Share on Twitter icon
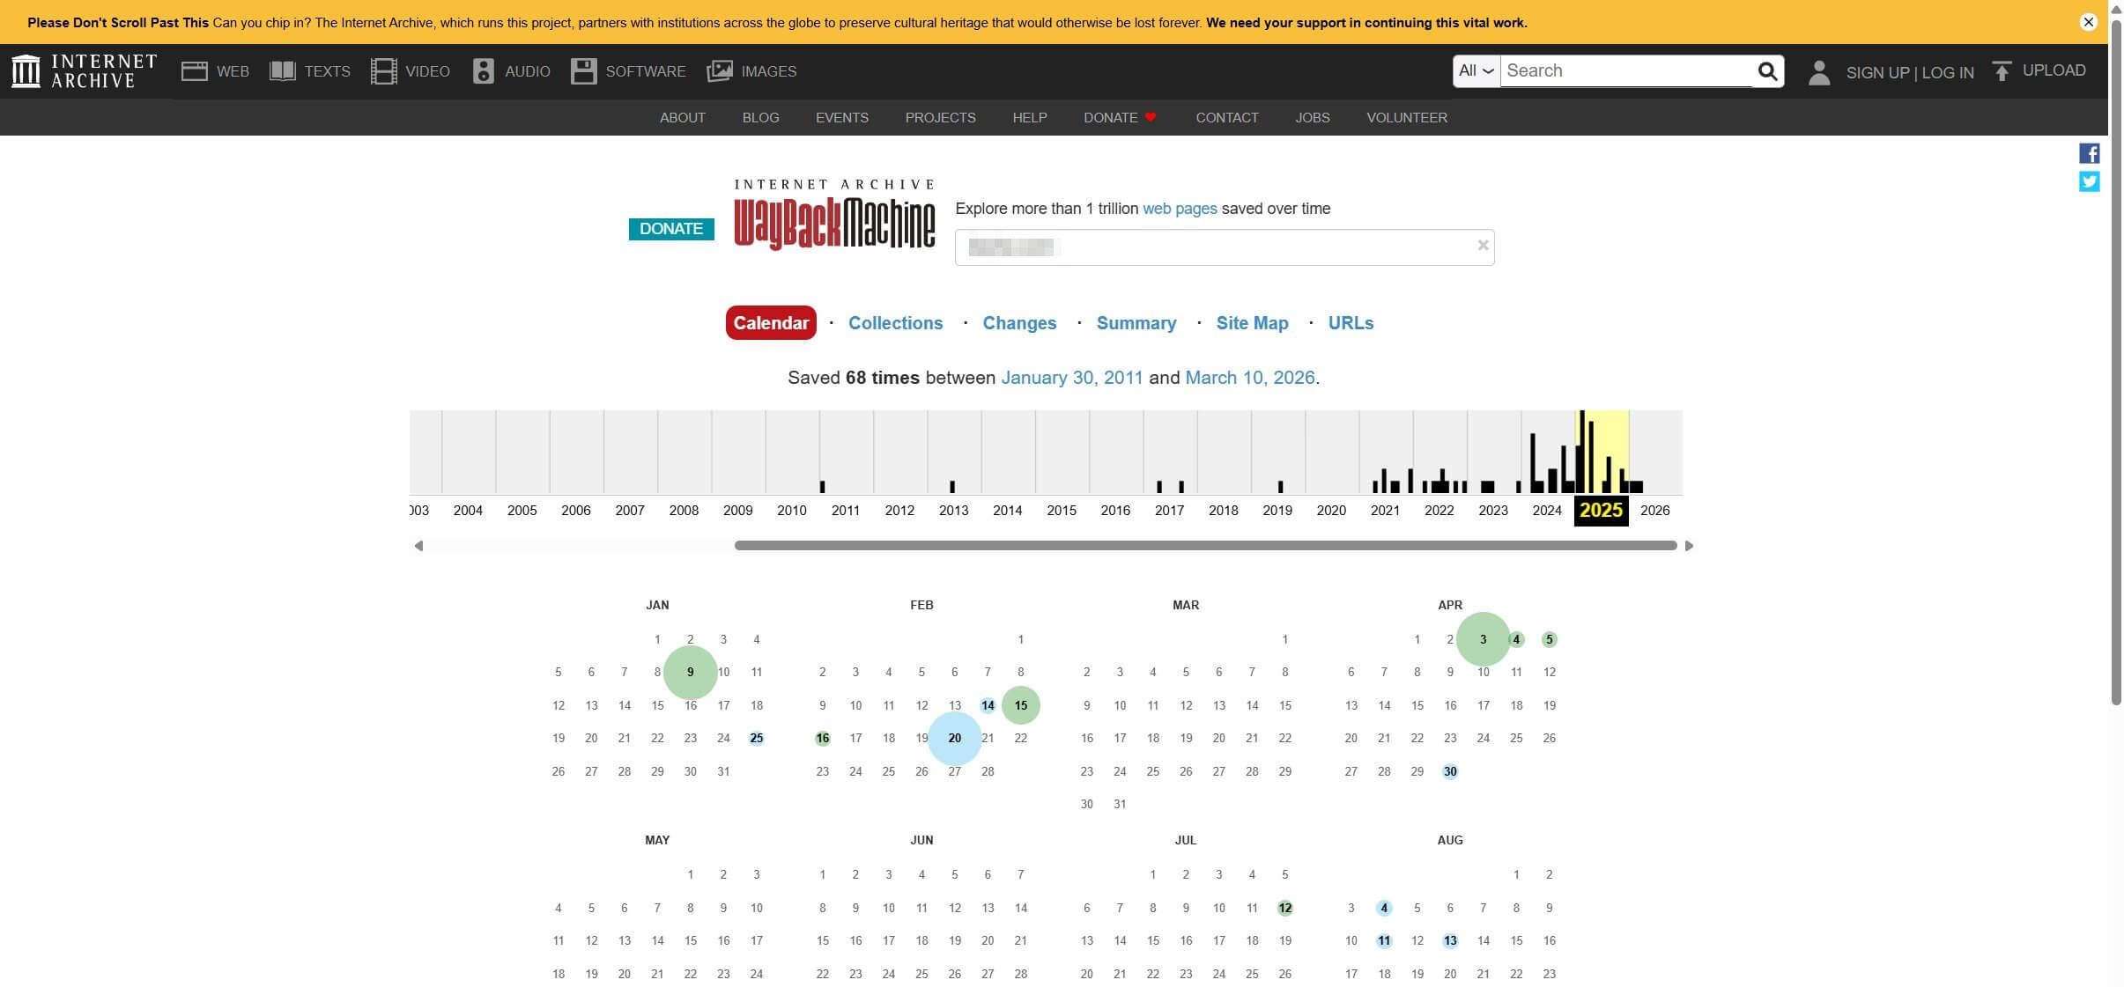 click(2089, 181)
